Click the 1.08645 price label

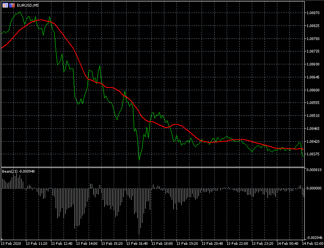[x=313, y=77]
